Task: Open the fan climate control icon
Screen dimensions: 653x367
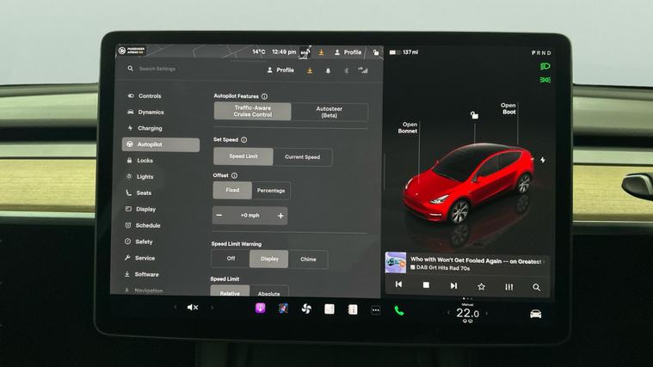Action: point(305,309)
